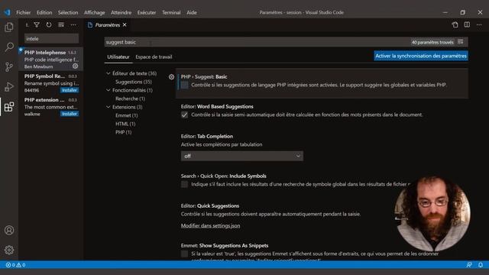This screenshot has width=489, height=275.
Task: Switch to the Utilisateur settings tab
Action: (118, 57)
